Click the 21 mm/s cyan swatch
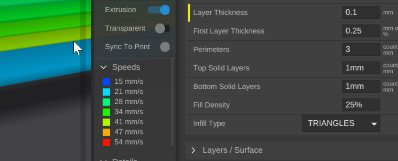The image size is (398, 161). click(106, 92)
